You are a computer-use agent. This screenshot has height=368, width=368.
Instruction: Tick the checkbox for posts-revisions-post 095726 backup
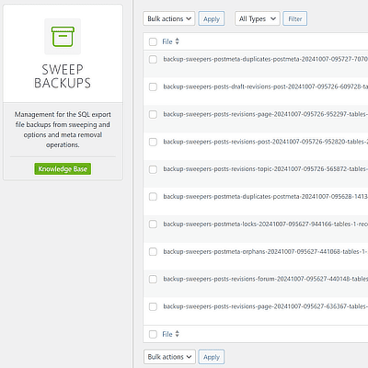(153, 142)
